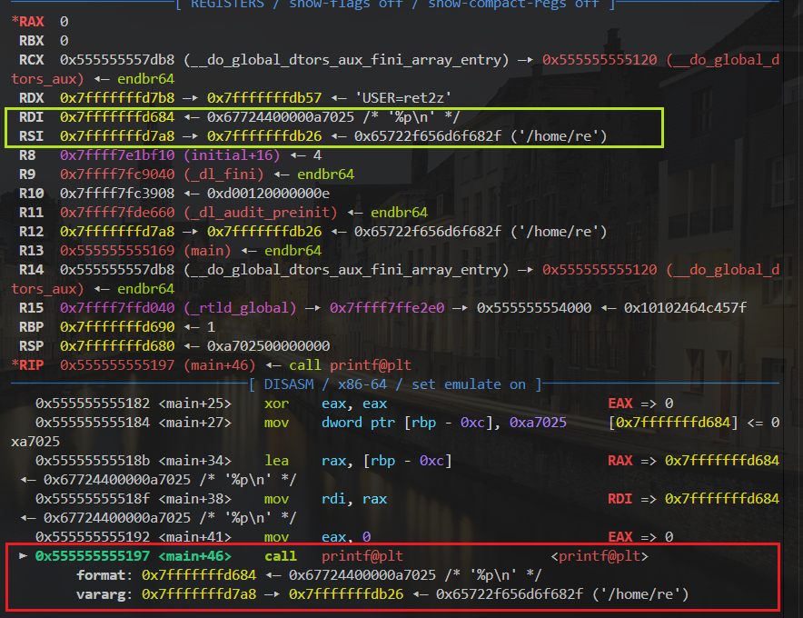Click the current instruction arrow marker in disassembly
803x618 pixels.
(x=23, y=556)
